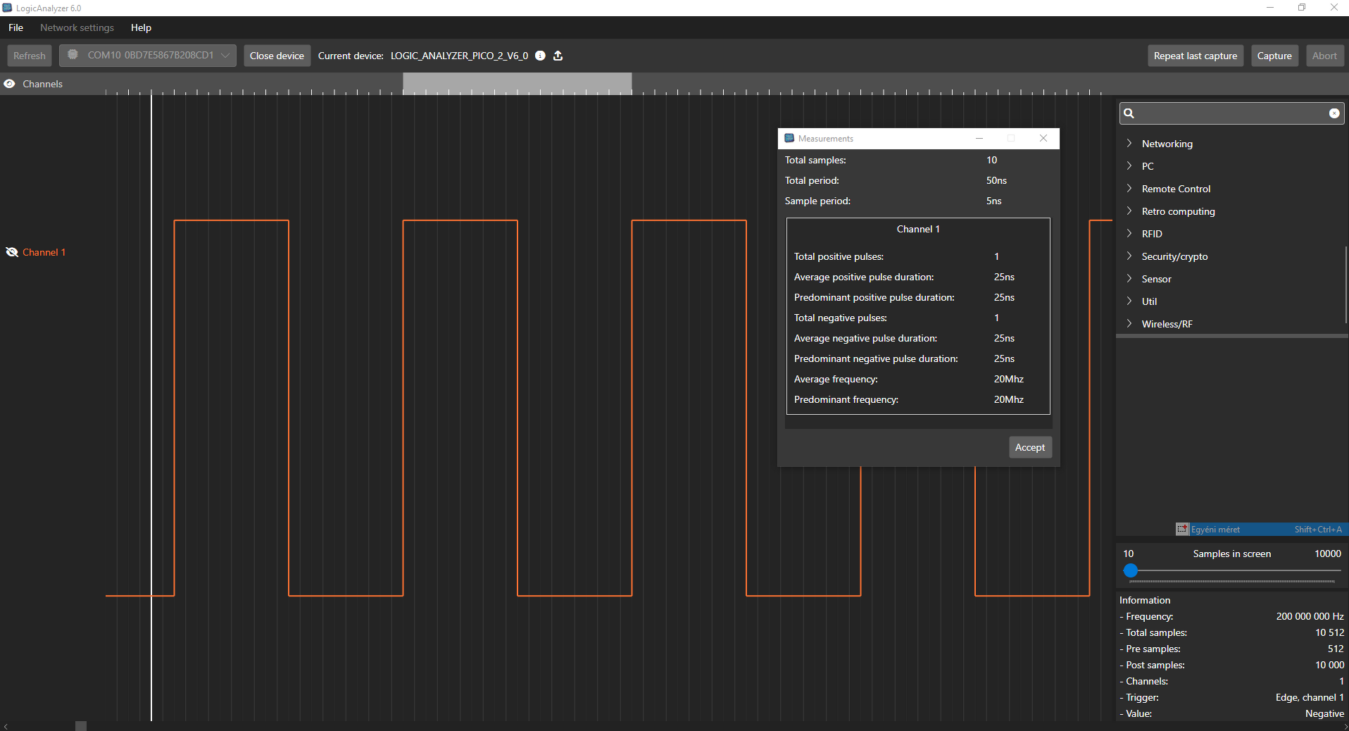
Task: Click the Sample period value 5ns
Action: pos(993,201)
